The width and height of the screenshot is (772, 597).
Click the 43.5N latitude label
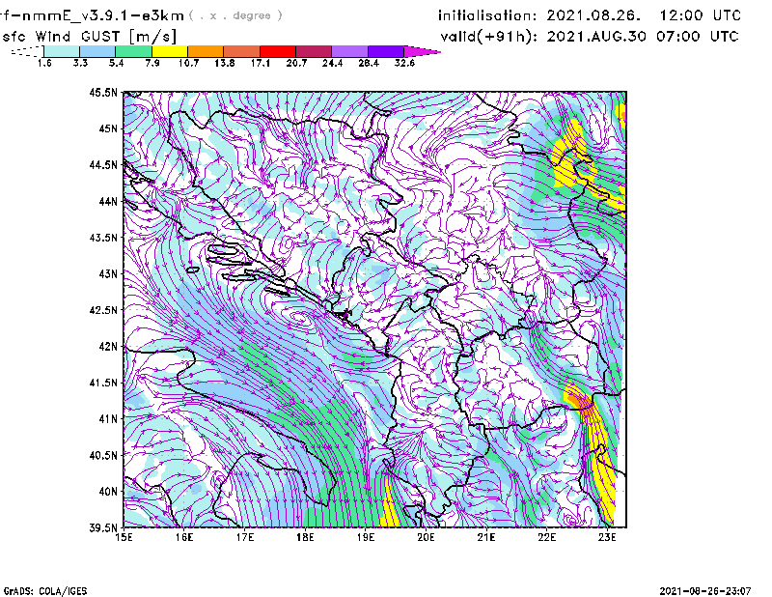[103, 238]
